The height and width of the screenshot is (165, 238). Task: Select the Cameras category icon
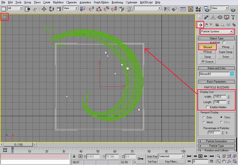[217, 25]
